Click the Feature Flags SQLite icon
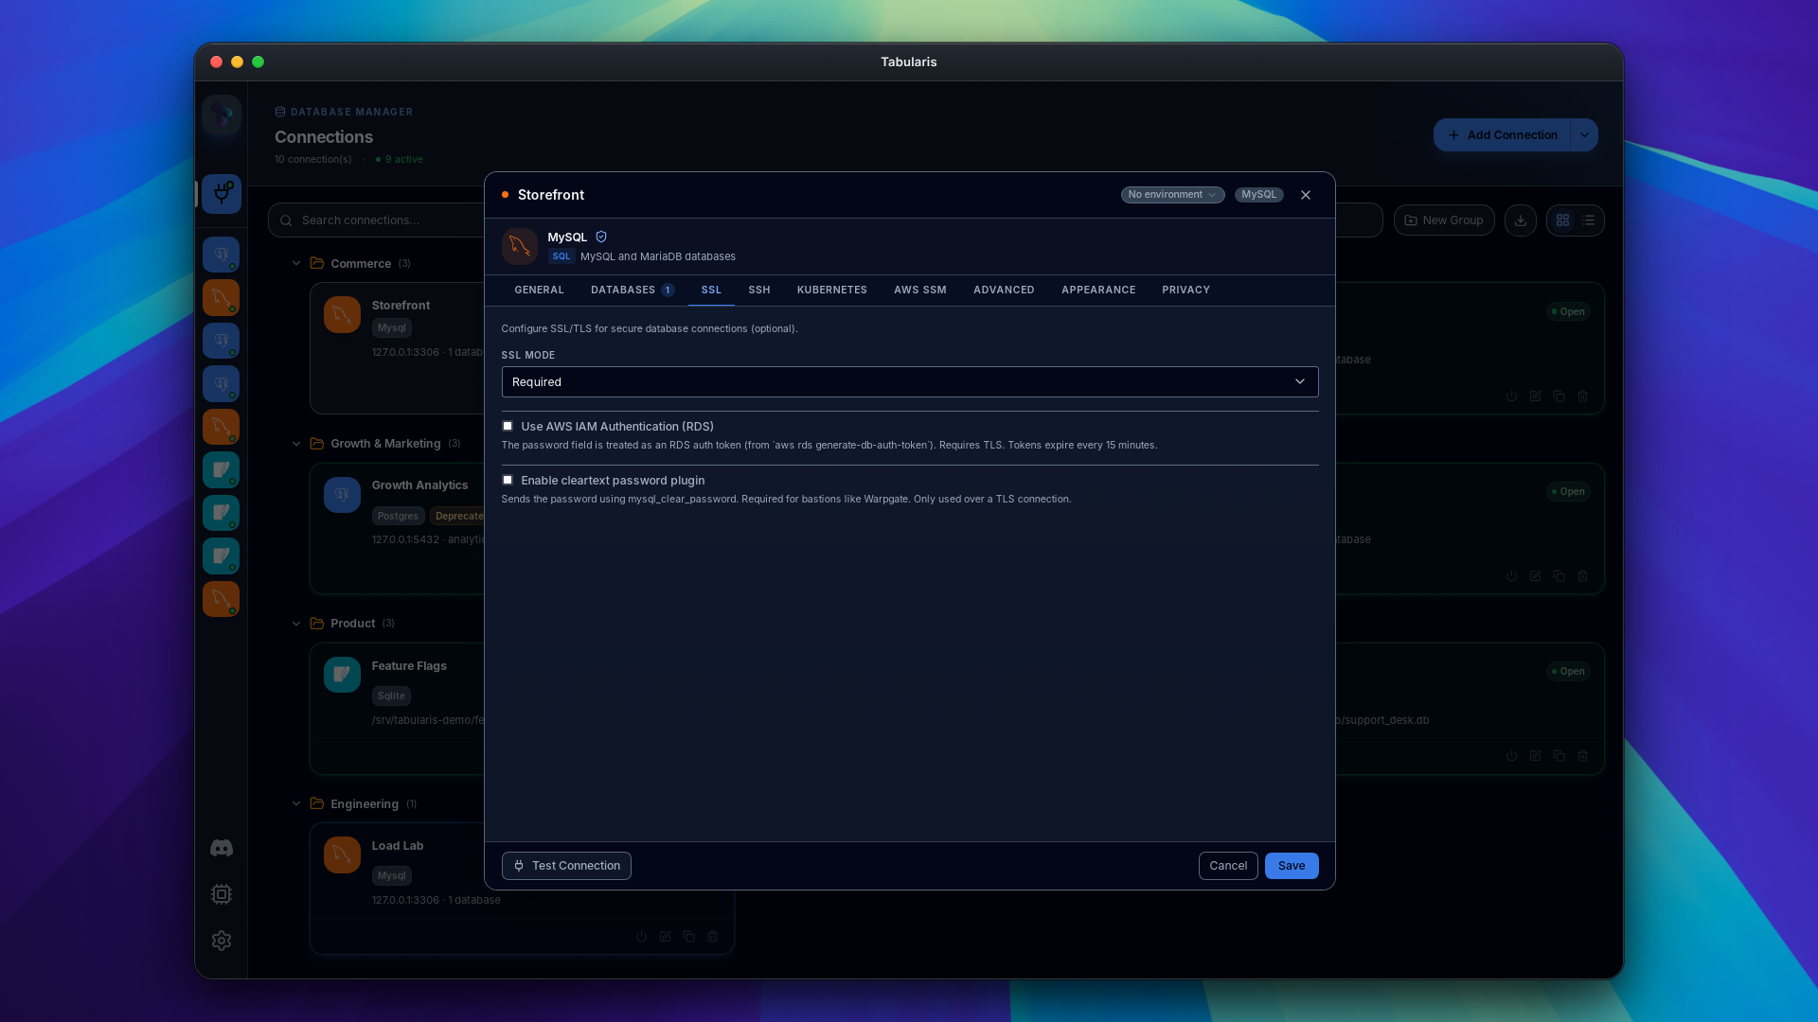The width and height of the screenshot is (1818, 1022). click(342, 675)
